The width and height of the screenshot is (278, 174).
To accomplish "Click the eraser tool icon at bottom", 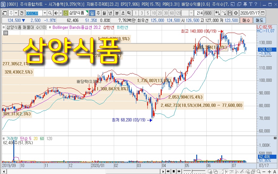I will [x=248, y=171].
